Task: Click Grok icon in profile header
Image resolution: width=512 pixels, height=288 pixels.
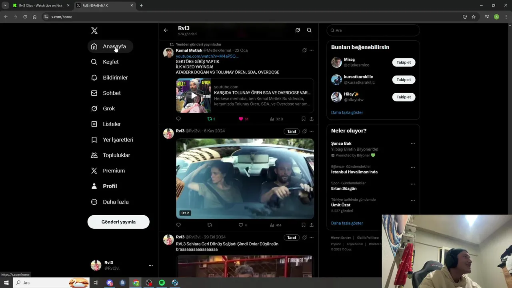Action: coord(298,30)
